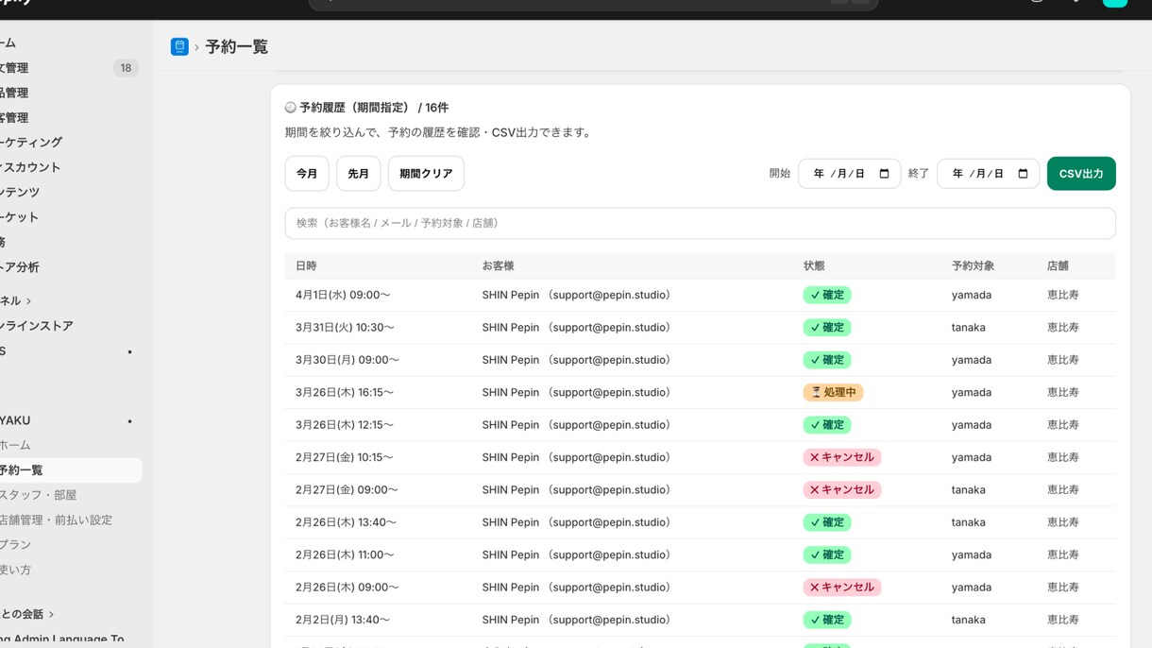Image resolution: width=1152 pixels, height=648 pixels.
Task: Open ホーム under the YAKU app section
Action: pyautogui.click(x=15, y=445)
